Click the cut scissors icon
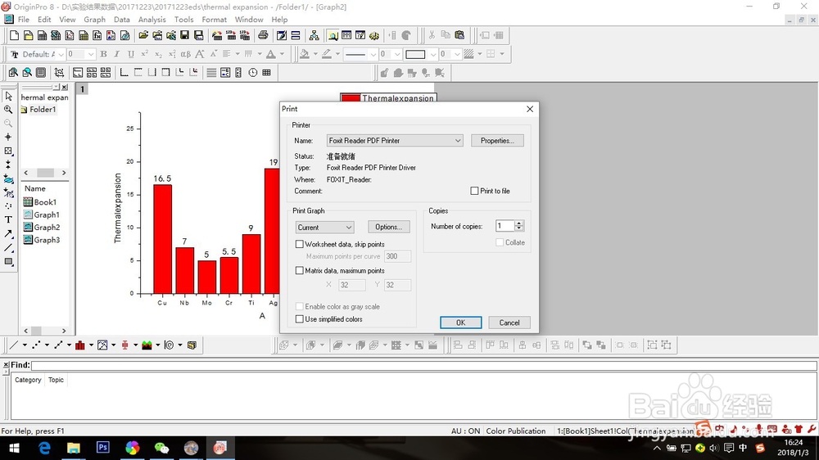 tap(432, 35)
